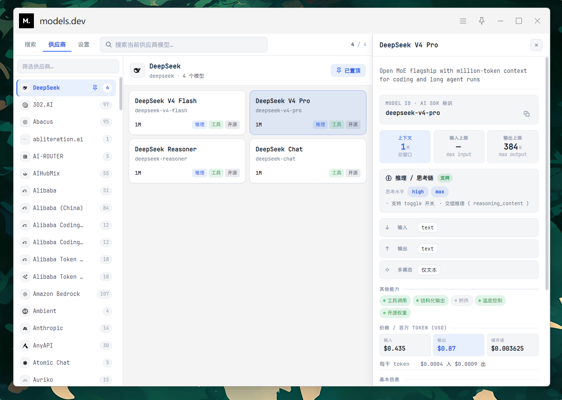
Task: Select the AIHubMix provider row
Action: (x=66, y=174)
